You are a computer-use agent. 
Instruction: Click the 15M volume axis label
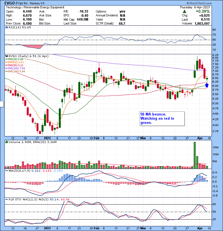coord(216,148)
